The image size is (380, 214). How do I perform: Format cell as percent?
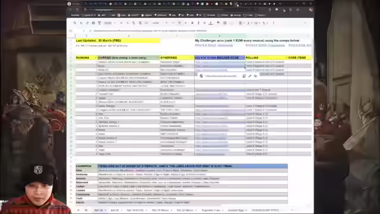[128, 23]
